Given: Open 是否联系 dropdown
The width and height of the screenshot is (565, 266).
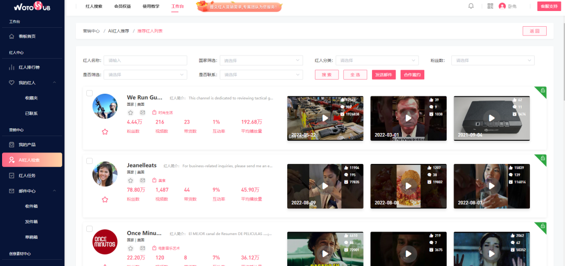Looking at the screenshot, I should [261, 74].
